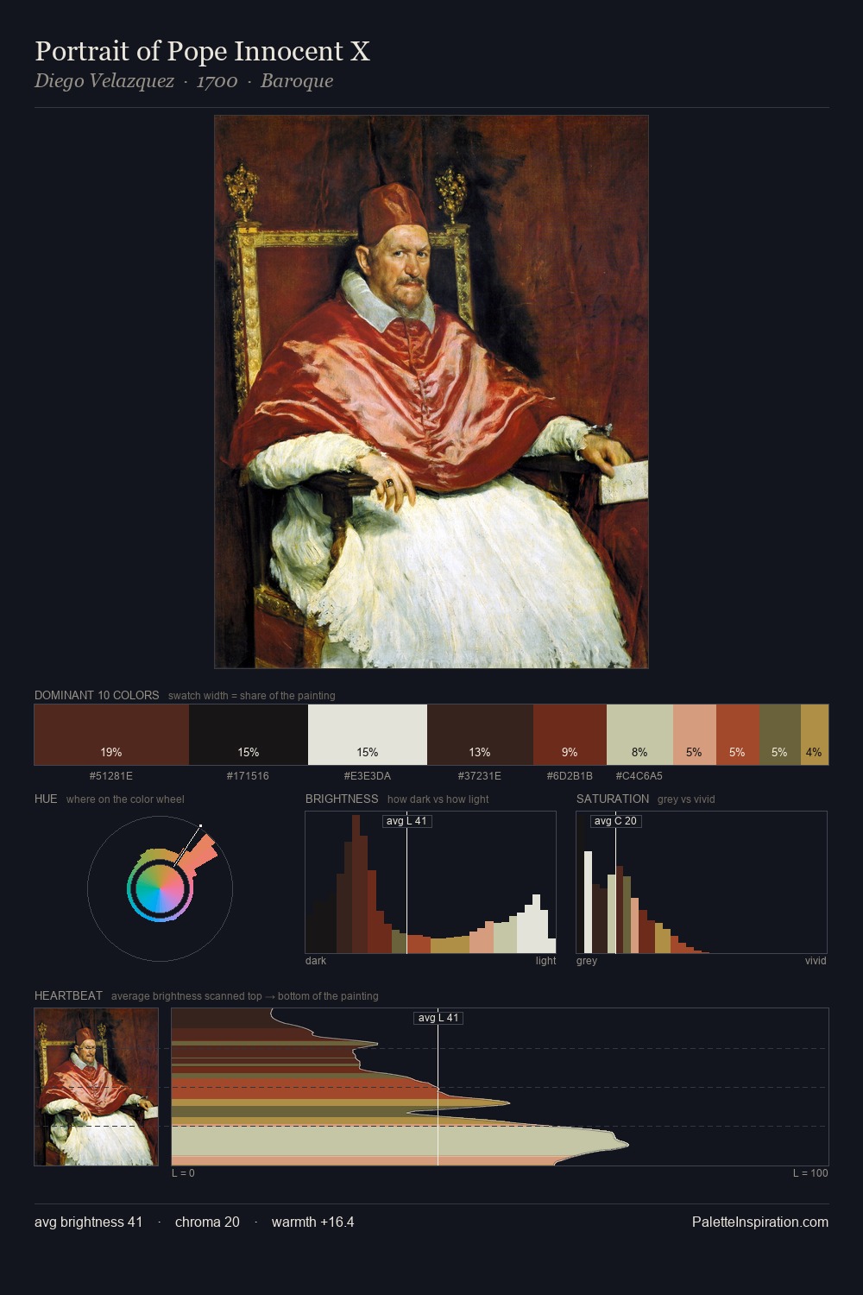
Task: Click the 'warmth +16.4' footer stat
Action: click(312, 1222)
